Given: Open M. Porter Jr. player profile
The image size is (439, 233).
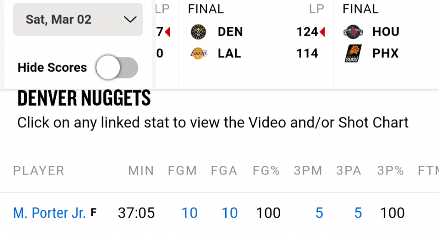Looking at the screenshot, I should point(49,213).
